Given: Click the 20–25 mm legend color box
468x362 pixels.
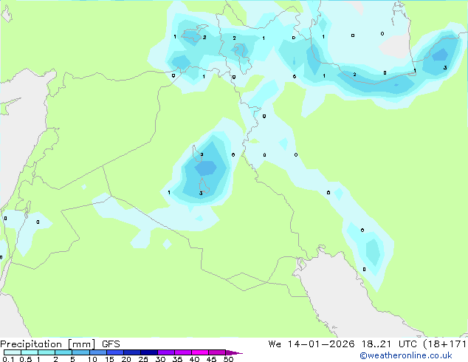Looking at the screenshot, I should (132, 352).
